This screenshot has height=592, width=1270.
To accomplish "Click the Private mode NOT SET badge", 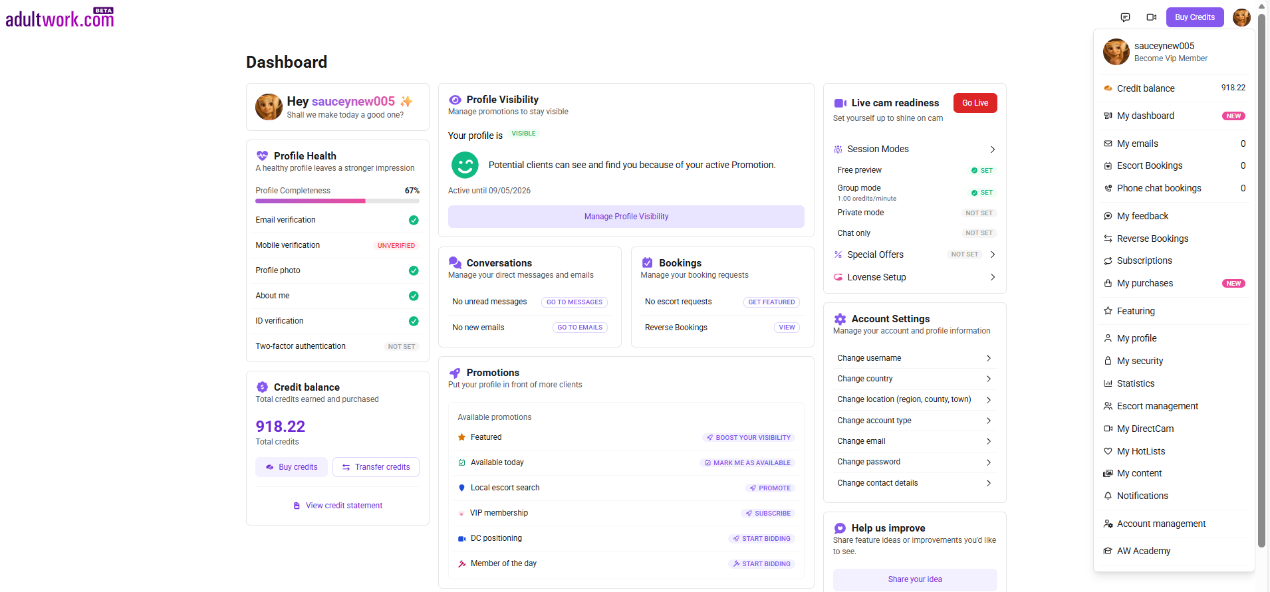I will pos(979,213).
